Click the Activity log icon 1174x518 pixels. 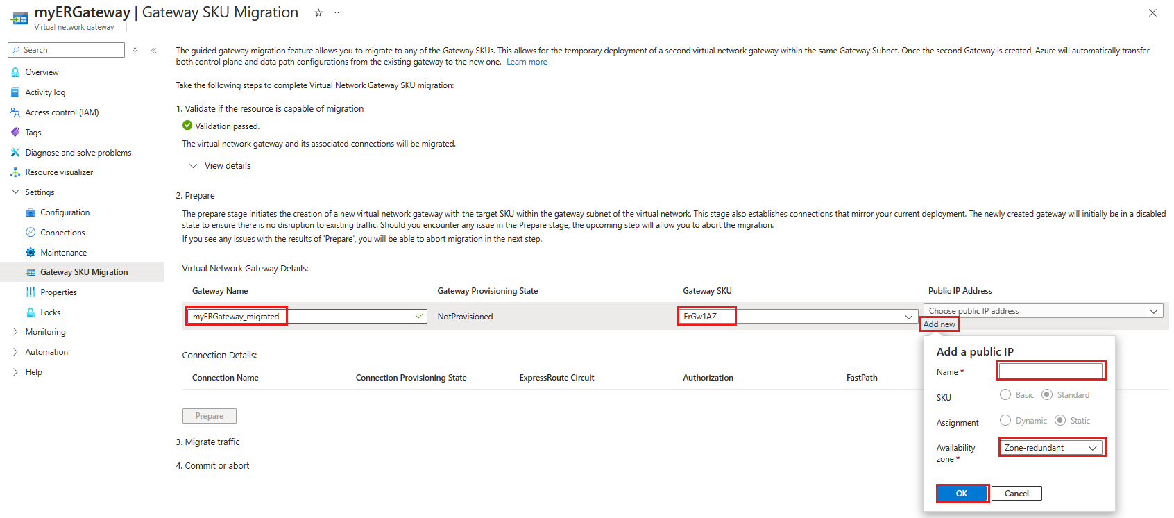[15, 92]
